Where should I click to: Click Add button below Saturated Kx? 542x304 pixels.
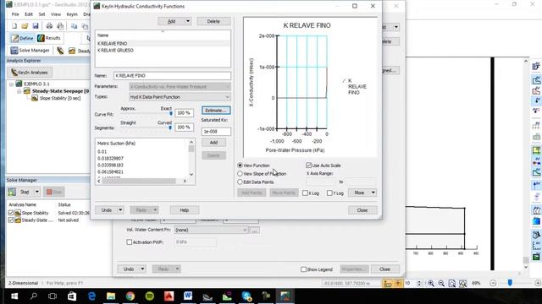[x=213, y=143]
